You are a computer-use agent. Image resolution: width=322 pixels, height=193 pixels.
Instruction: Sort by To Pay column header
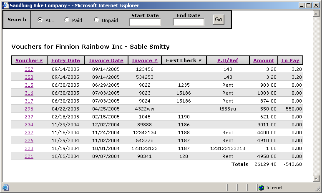(x=290, y=60)
